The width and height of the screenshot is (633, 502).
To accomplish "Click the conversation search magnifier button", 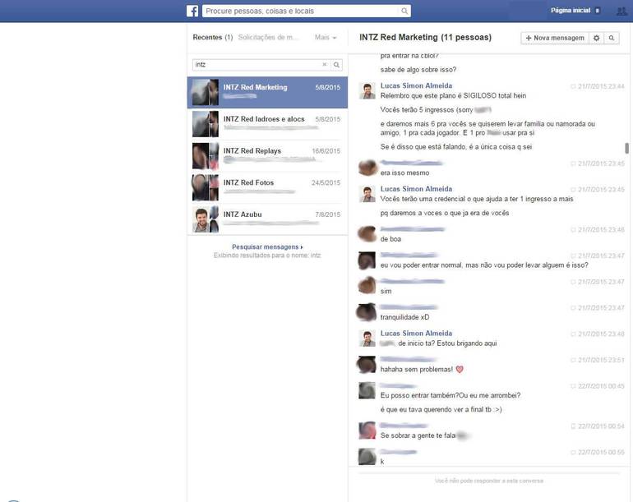I will [x=336, y=65].
